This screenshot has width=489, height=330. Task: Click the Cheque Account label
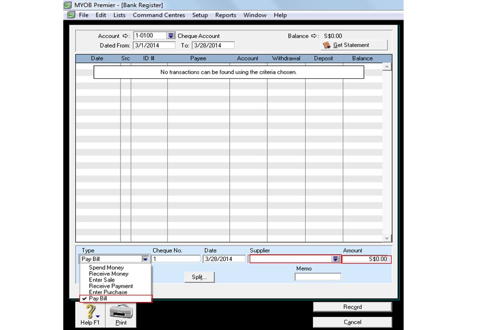point(199,36)
